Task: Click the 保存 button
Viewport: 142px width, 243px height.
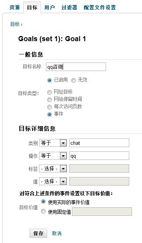Action: (x=38, y=233)
